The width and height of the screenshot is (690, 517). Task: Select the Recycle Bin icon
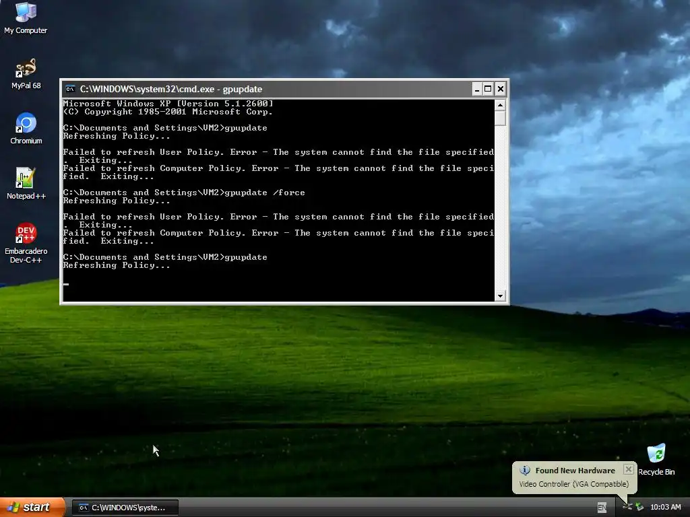[656, 460]
